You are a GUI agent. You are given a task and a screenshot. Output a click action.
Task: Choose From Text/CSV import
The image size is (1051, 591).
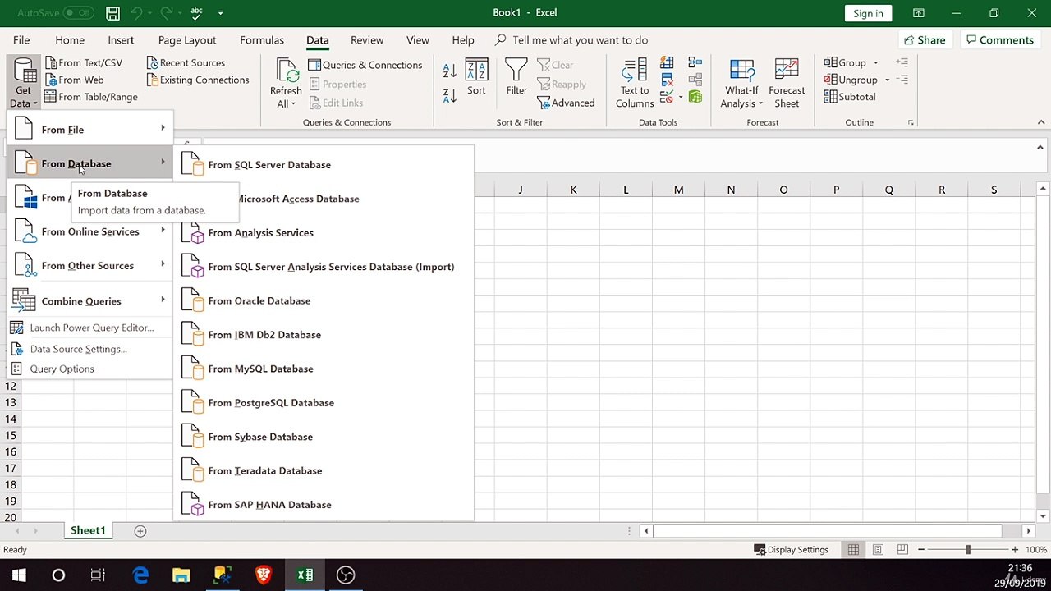(x=83, y=62)
